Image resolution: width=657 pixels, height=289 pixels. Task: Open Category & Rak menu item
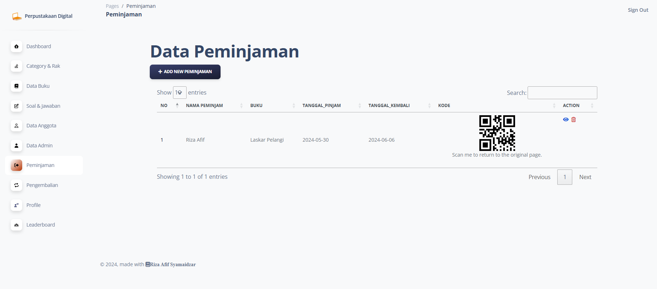tap(44, 66)
